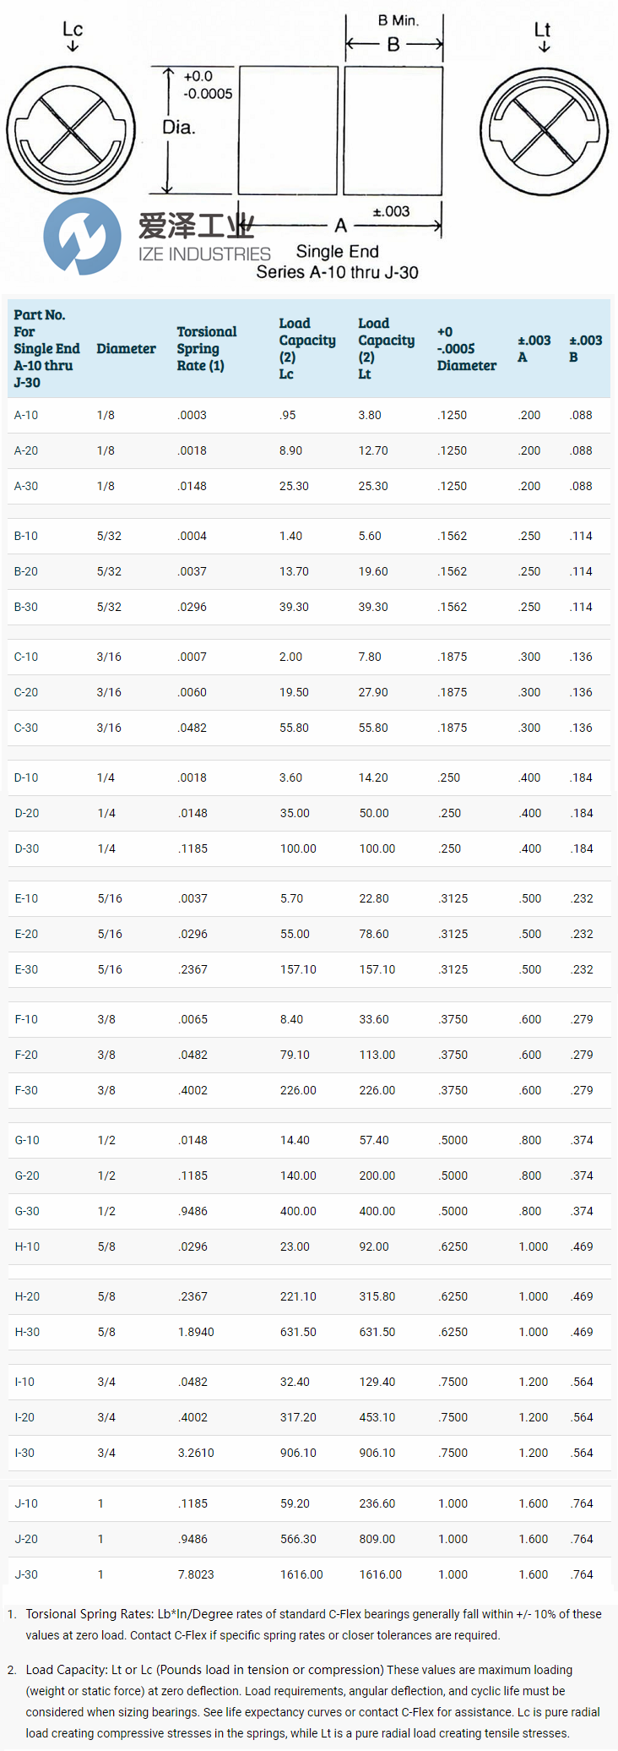Screen dimensions: 618x1751
Task: Click the A dimension label in the drawing
Action: click(340, 226)
